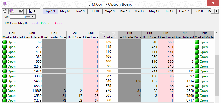Click the printer icon
Image resolution: width=221 pixels, height=103 pixels.
tap(21, 11)
